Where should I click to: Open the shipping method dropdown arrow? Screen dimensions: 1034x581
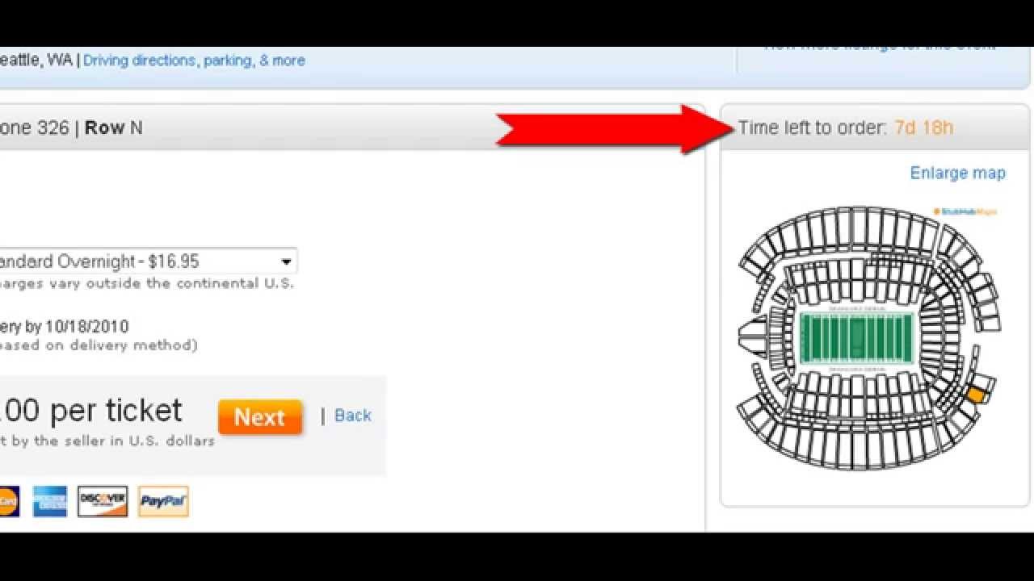286,261
